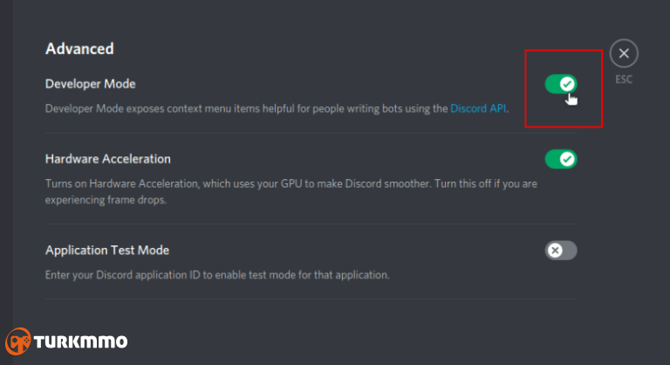The height and width of the screenshot is (365, 670).
Task: Disable the Developer Mode toggle
Action: click(561, 84)
